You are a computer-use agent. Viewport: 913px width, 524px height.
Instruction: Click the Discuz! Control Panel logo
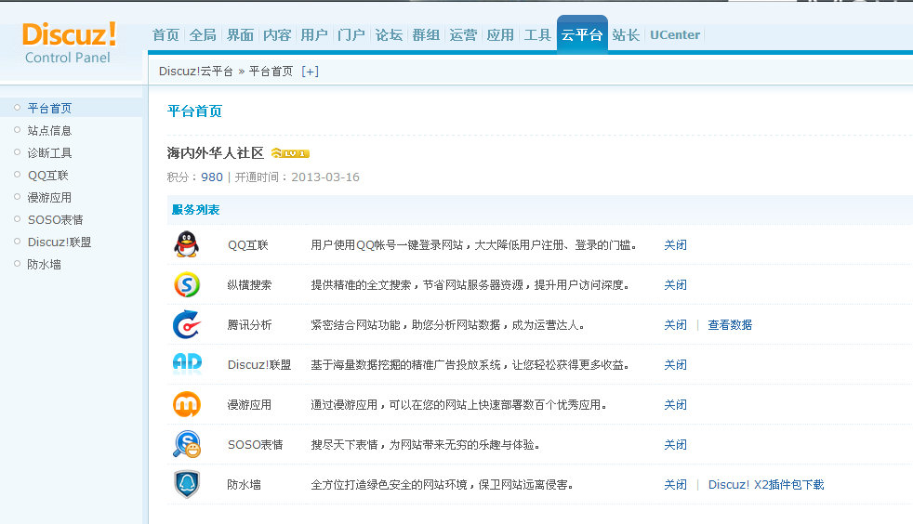point(69,43)
